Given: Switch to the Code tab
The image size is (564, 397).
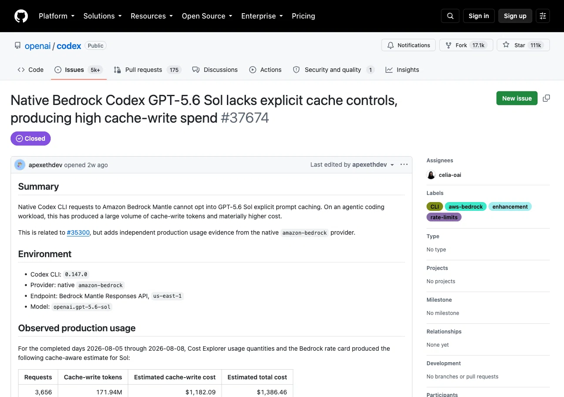Looking at the screenshot, I should [30, 70].
